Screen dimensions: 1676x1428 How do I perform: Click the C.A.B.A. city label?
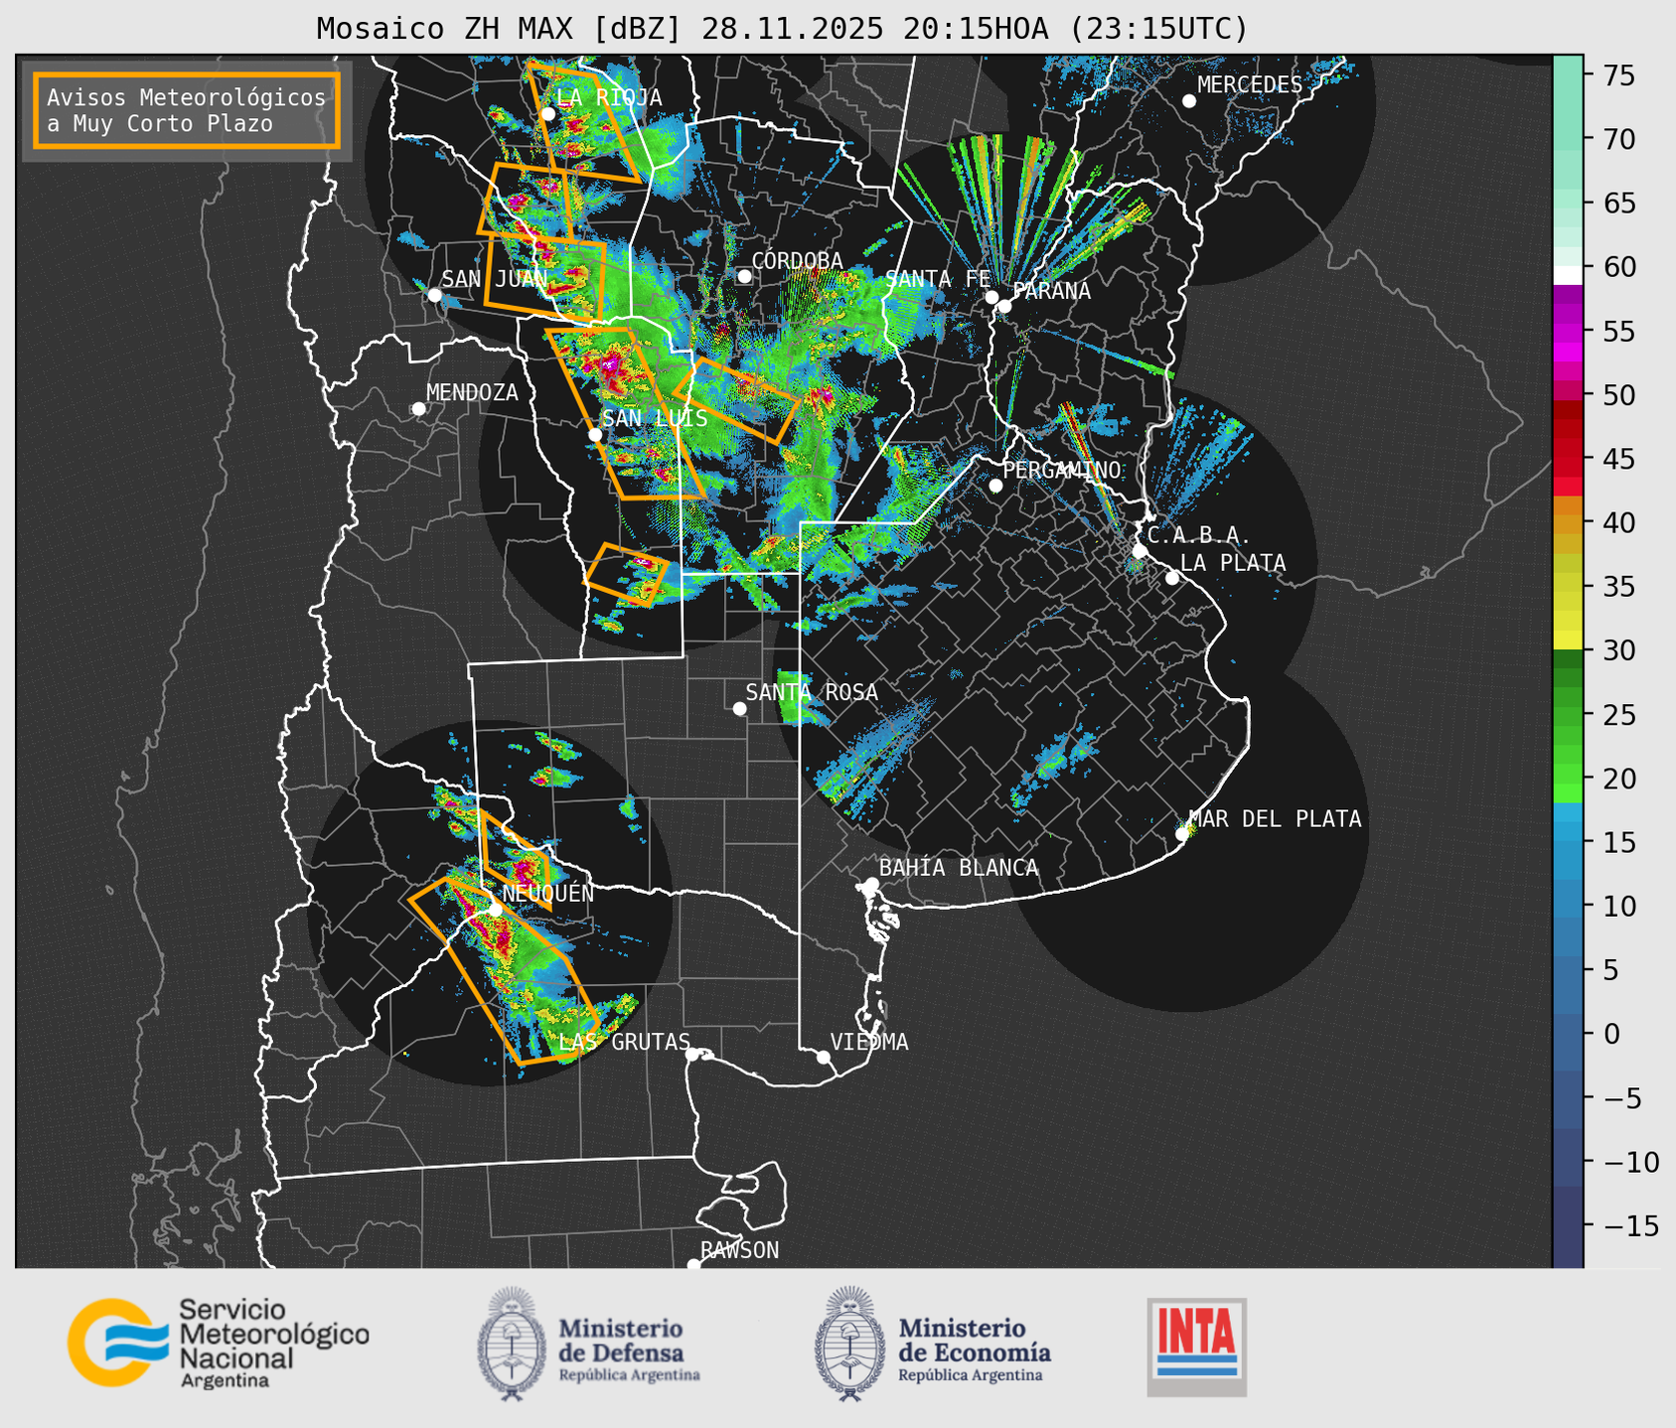pos(1198,535)
